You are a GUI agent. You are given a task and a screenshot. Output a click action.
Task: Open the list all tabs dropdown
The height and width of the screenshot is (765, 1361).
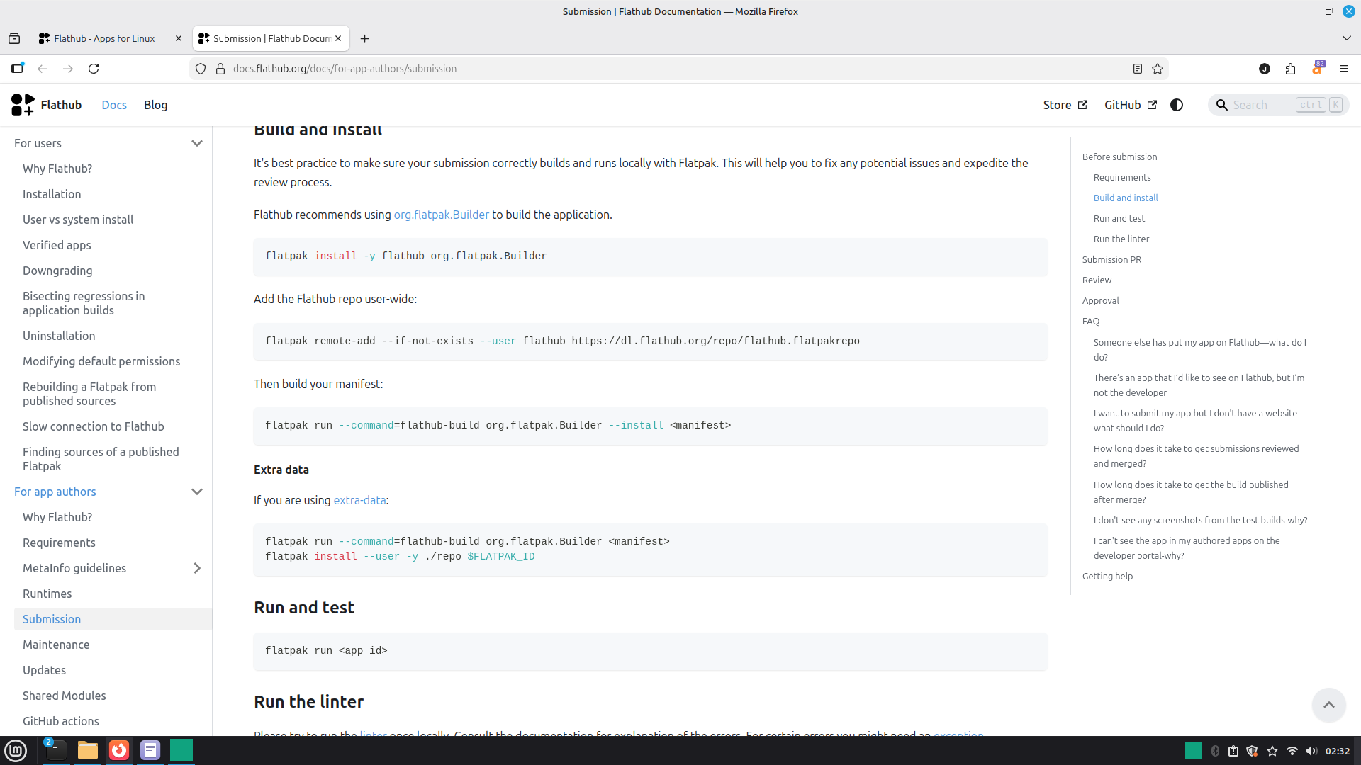click(1345, 38)
